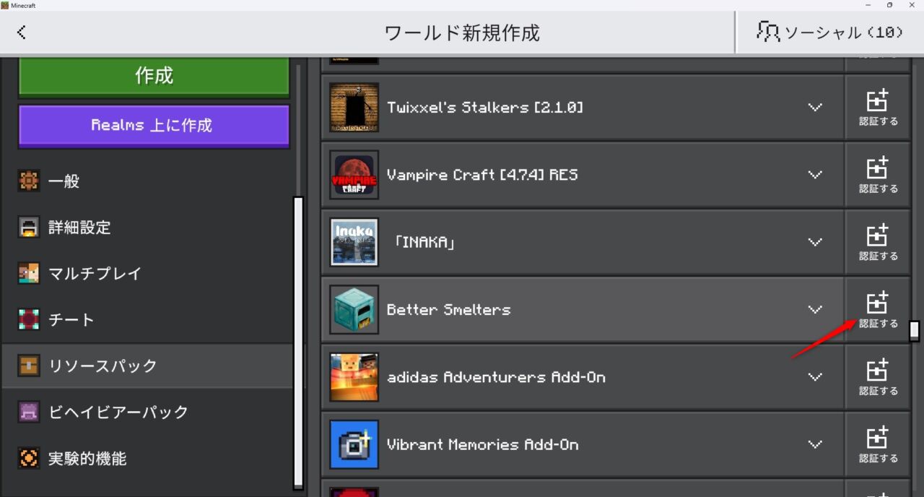Viewport: 924px width, 497px height.
Task: Open the Social (10) friends panel
Action: click(x=829, y=33)
